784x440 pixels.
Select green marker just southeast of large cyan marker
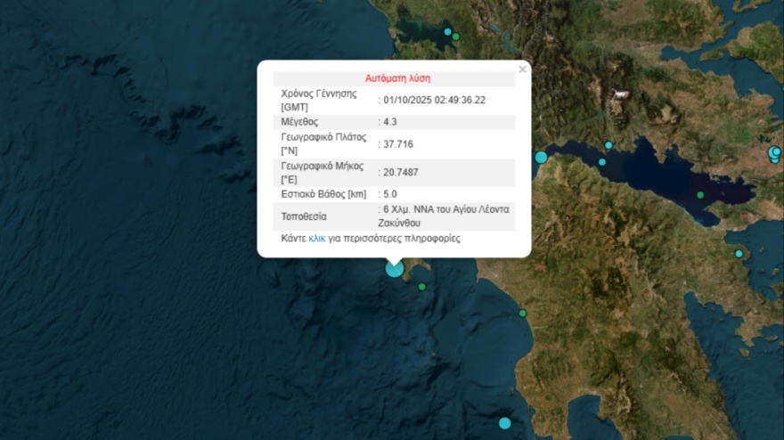click(x=422, y=287)
